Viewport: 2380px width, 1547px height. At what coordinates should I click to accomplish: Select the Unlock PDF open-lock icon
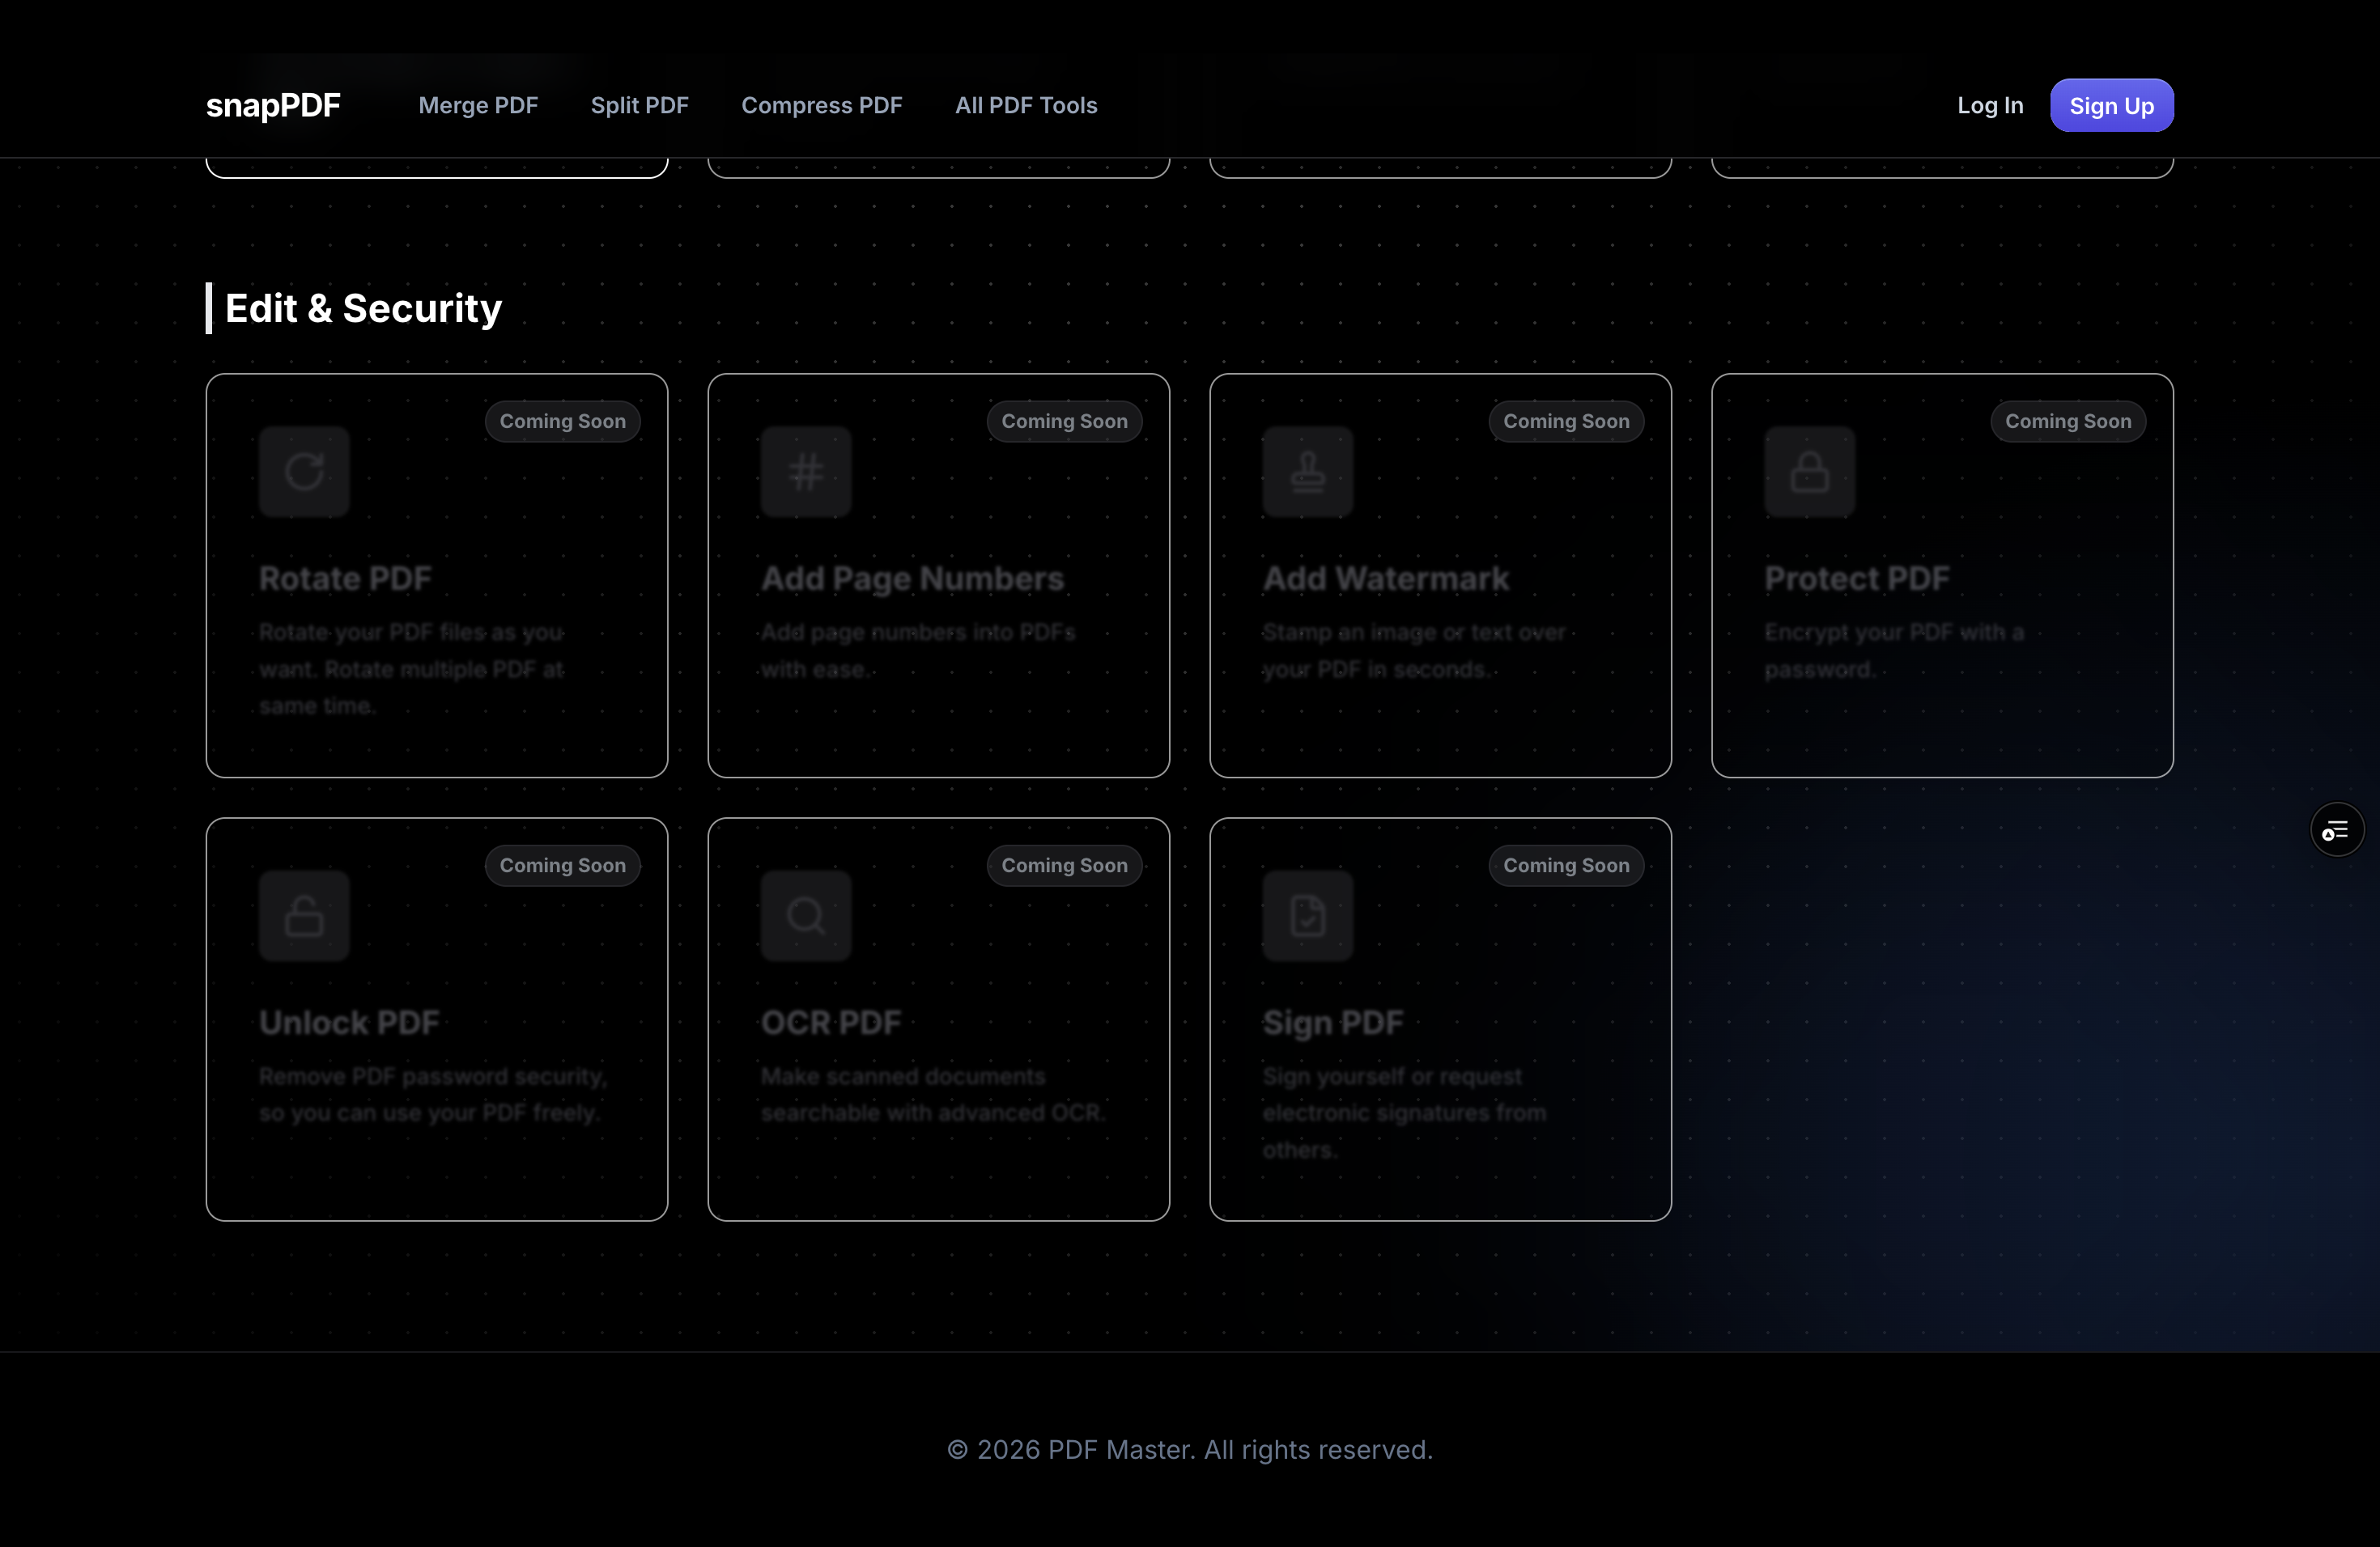click(304, 915)
